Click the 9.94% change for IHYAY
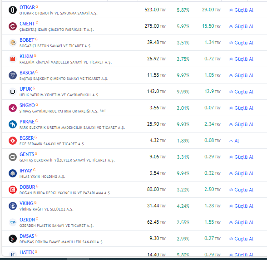The width and height of the screenshot is (267, 260). (x=183, y=173)
